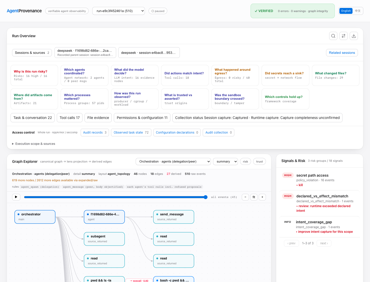Select the send_message graph node
370x282 pixels.
pyautogui.click(x=174, y=217)
